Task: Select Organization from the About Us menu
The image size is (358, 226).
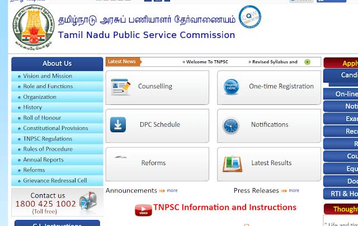Action: [x=57, y=97]
